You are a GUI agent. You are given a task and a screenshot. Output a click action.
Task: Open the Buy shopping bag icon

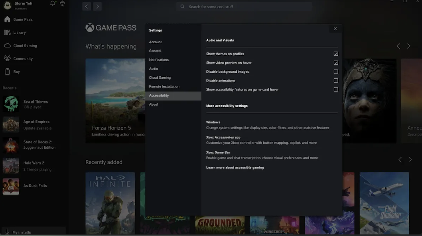(7, 72)
